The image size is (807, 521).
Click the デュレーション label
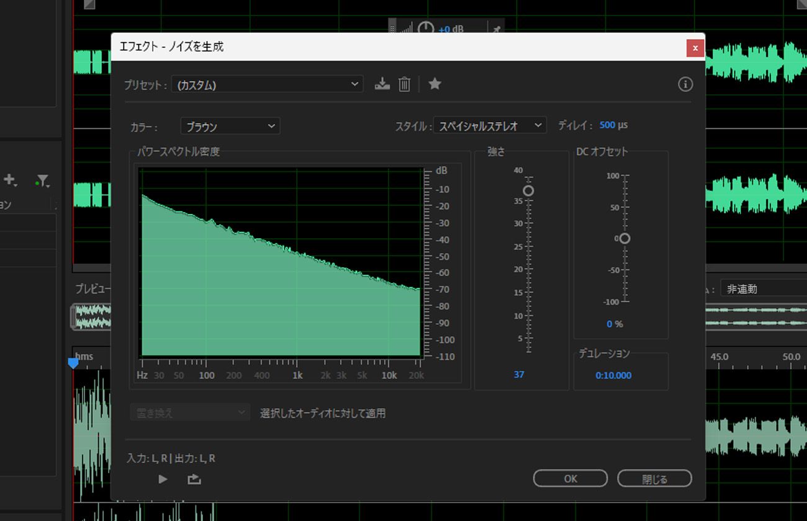604,354
